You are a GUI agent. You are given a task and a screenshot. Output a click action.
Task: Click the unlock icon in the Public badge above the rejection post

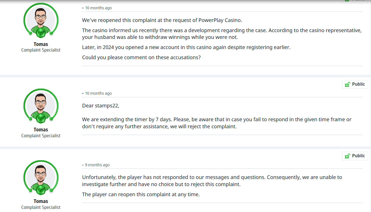(x=348, y=156)
